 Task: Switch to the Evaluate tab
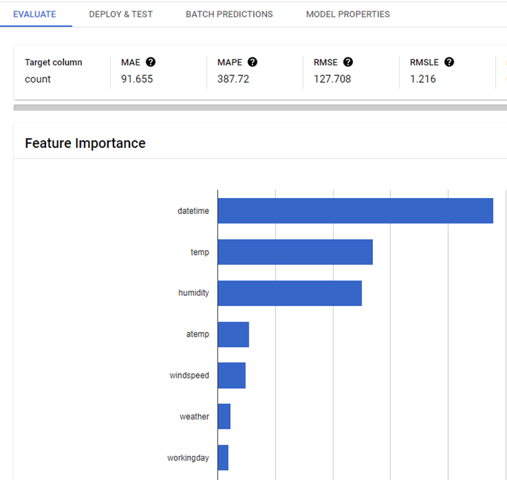coord(35,14)
